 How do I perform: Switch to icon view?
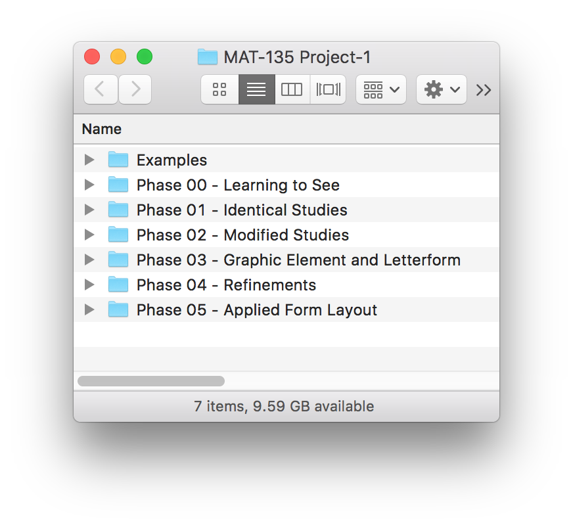coord(220,89)
